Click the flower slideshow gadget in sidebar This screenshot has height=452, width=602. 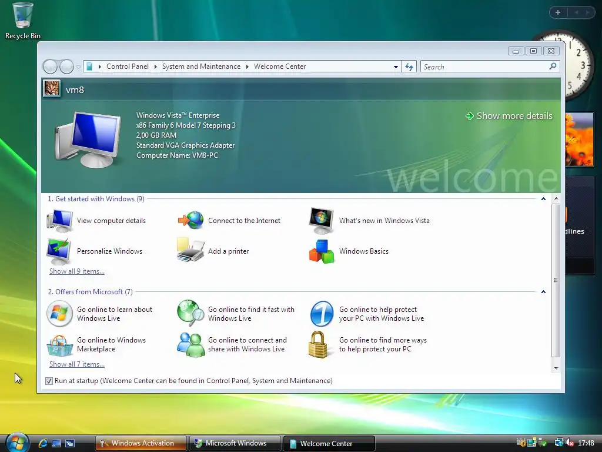[x=580, y=139]
